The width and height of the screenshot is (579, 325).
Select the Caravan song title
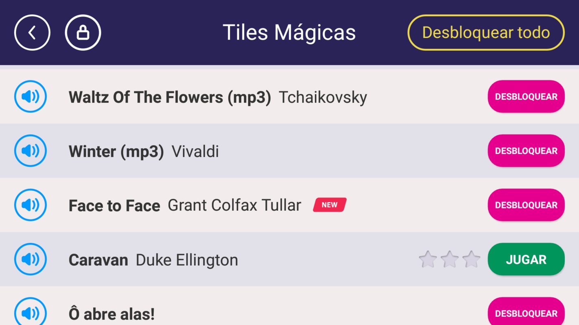click(98, 260)
